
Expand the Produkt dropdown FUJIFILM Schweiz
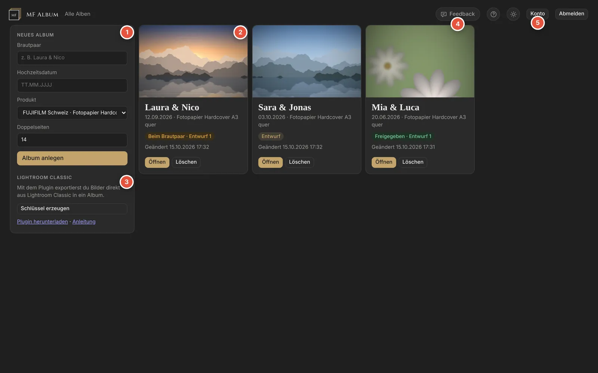pyautogui.click(x=72, y=113)
